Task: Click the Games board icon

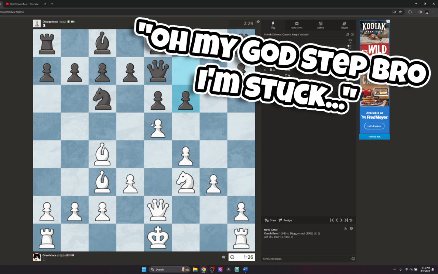Action: coord(321,23)
